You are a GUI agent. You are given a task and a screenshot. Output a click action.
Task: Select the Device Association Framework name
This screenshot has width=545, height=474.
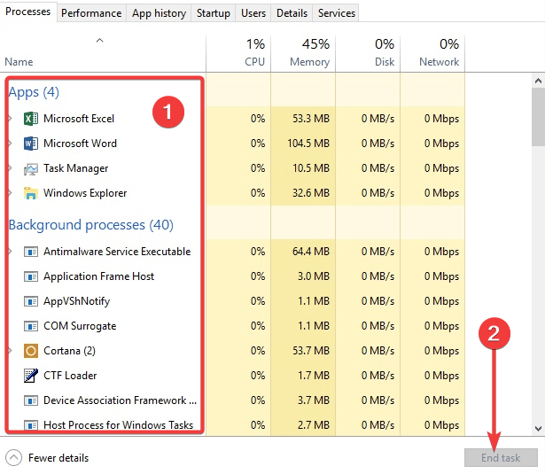(x=121, y=400)
